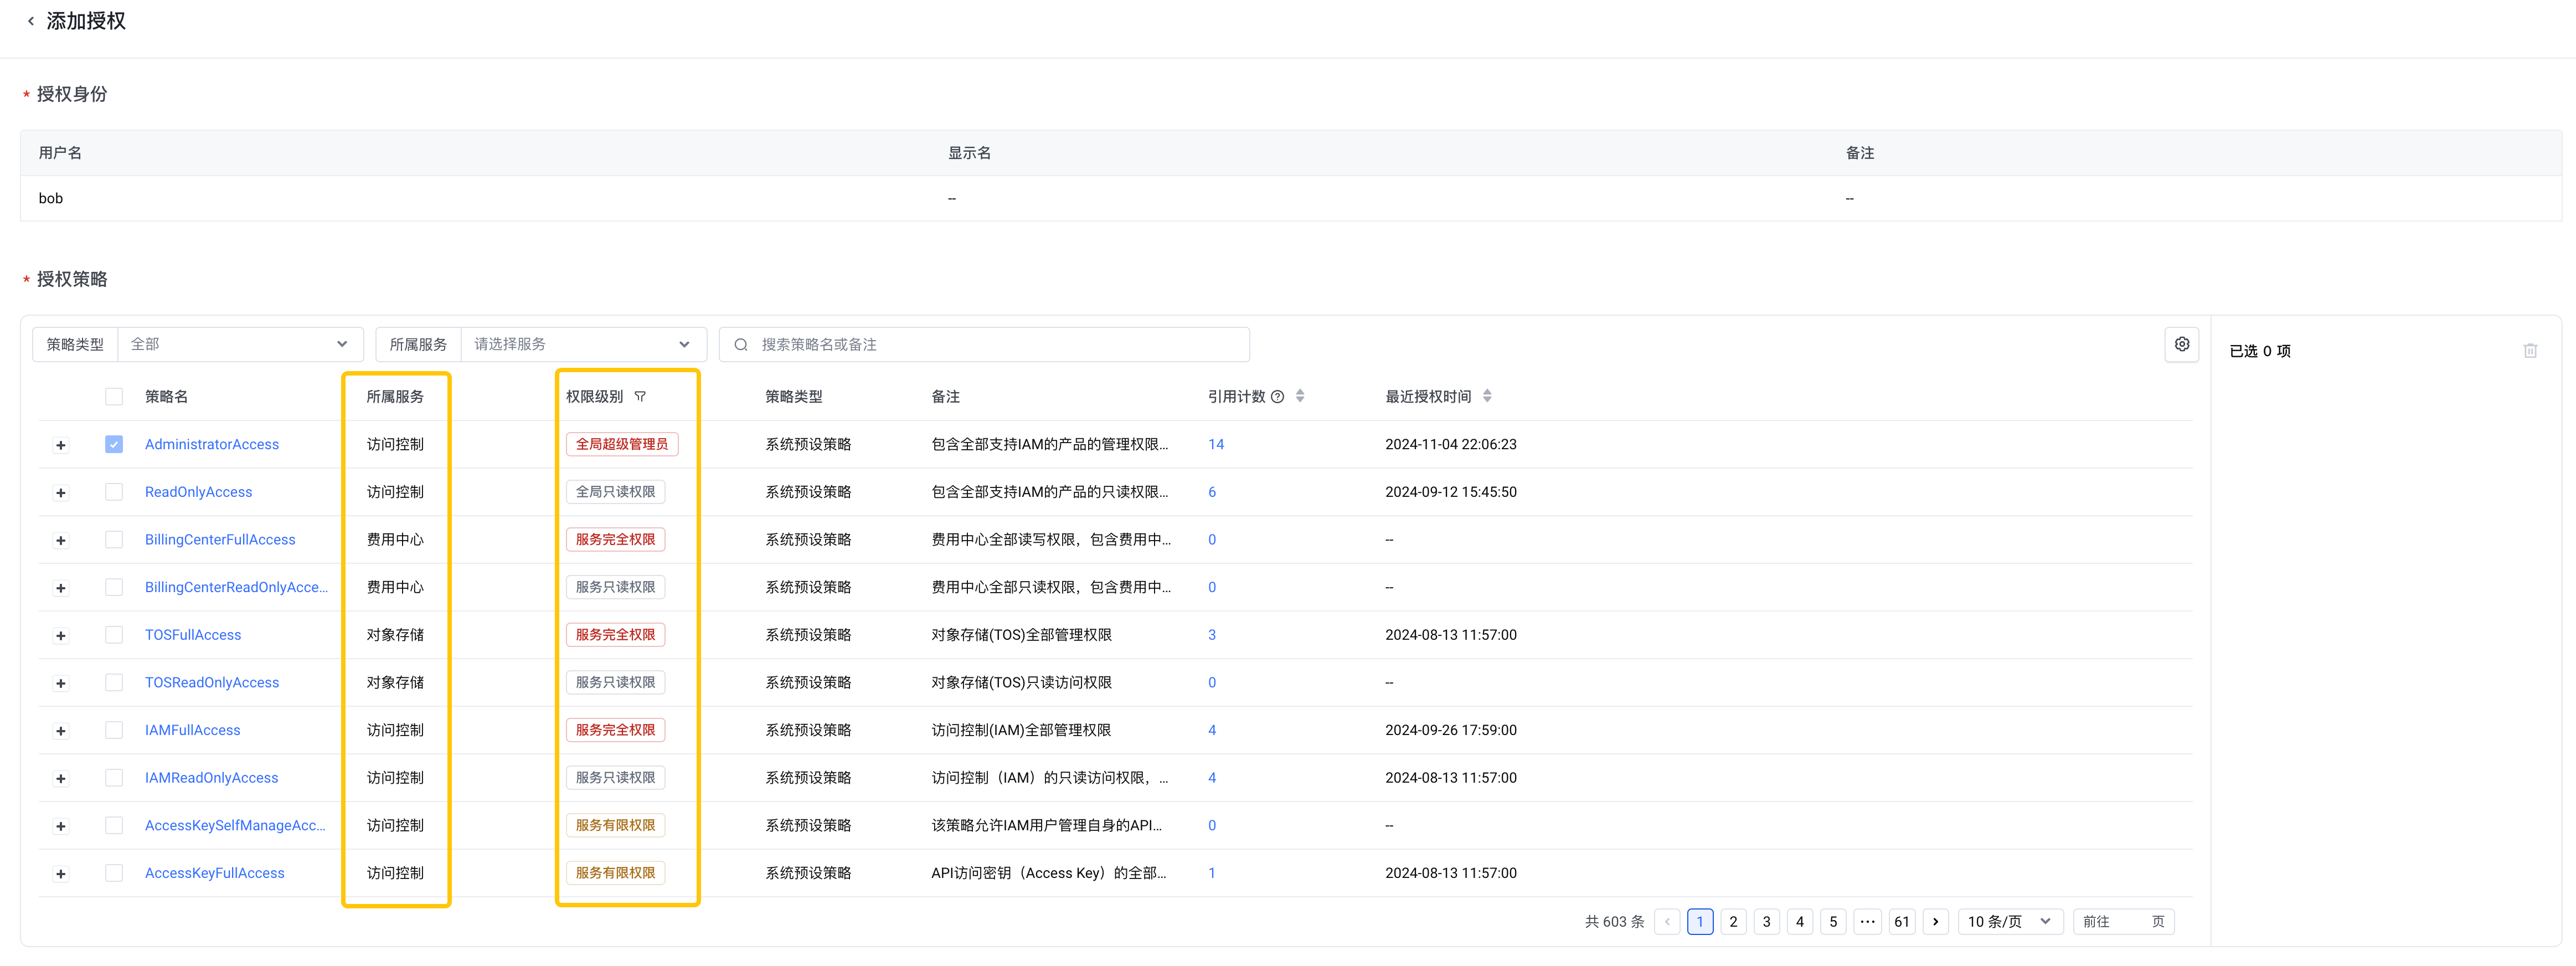Click the bob username cell
The width and height of the screenshot is (2576, 966).
click(x=51, y=198)
